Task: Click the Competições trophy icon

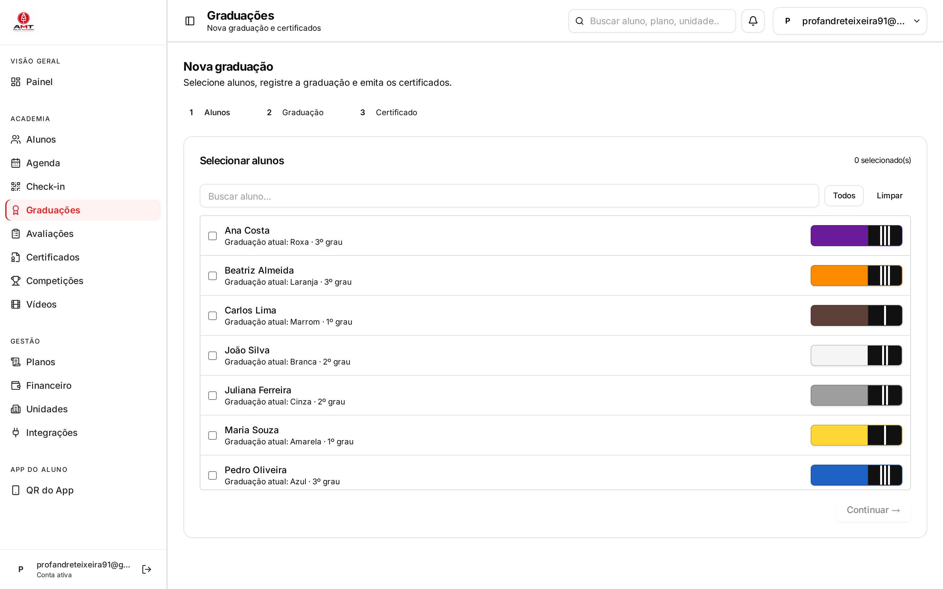Action: pos(16,281)
